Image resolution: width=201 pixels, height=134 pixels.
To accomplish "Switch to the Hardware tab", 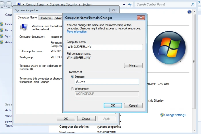I will tap(45, 18).
